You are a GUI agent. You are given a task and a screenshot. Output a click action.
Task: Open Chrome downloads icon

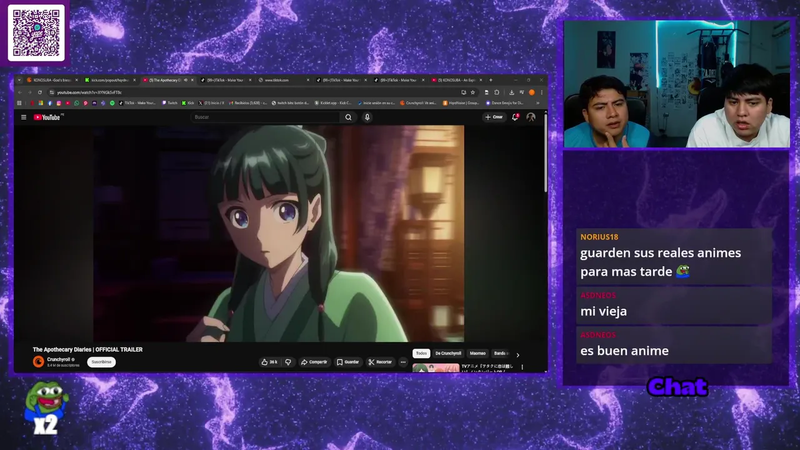tap(511, 92)
